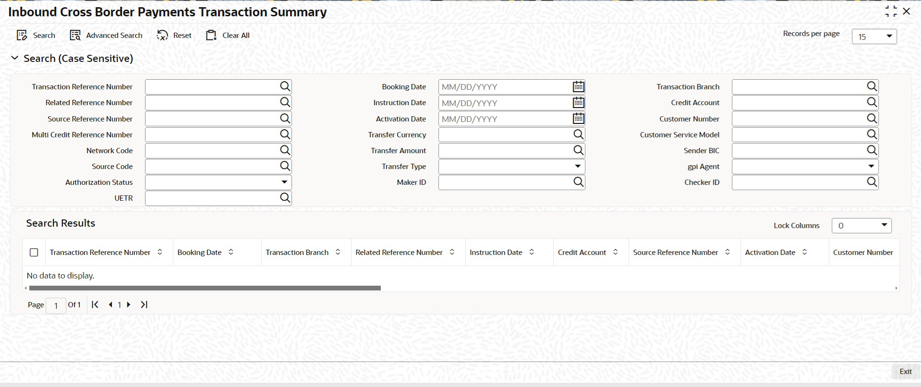Click the Search toolbar button

(x=36, y=36)
